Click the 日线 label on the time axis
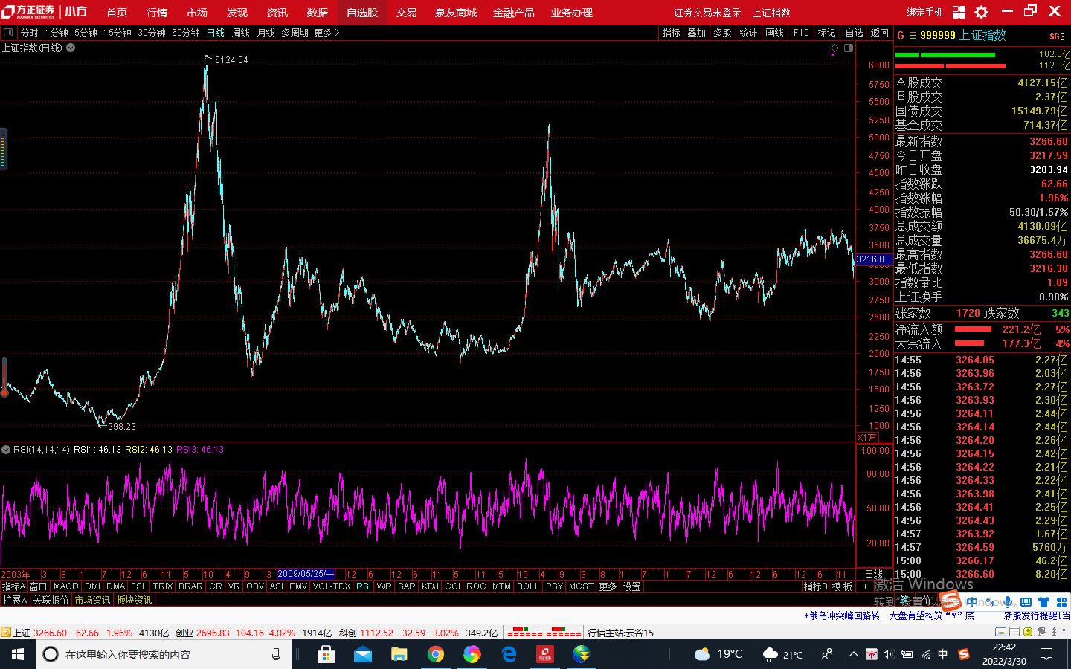Image resolution: width=1071 pixels, height=669 pixels. 873,574
